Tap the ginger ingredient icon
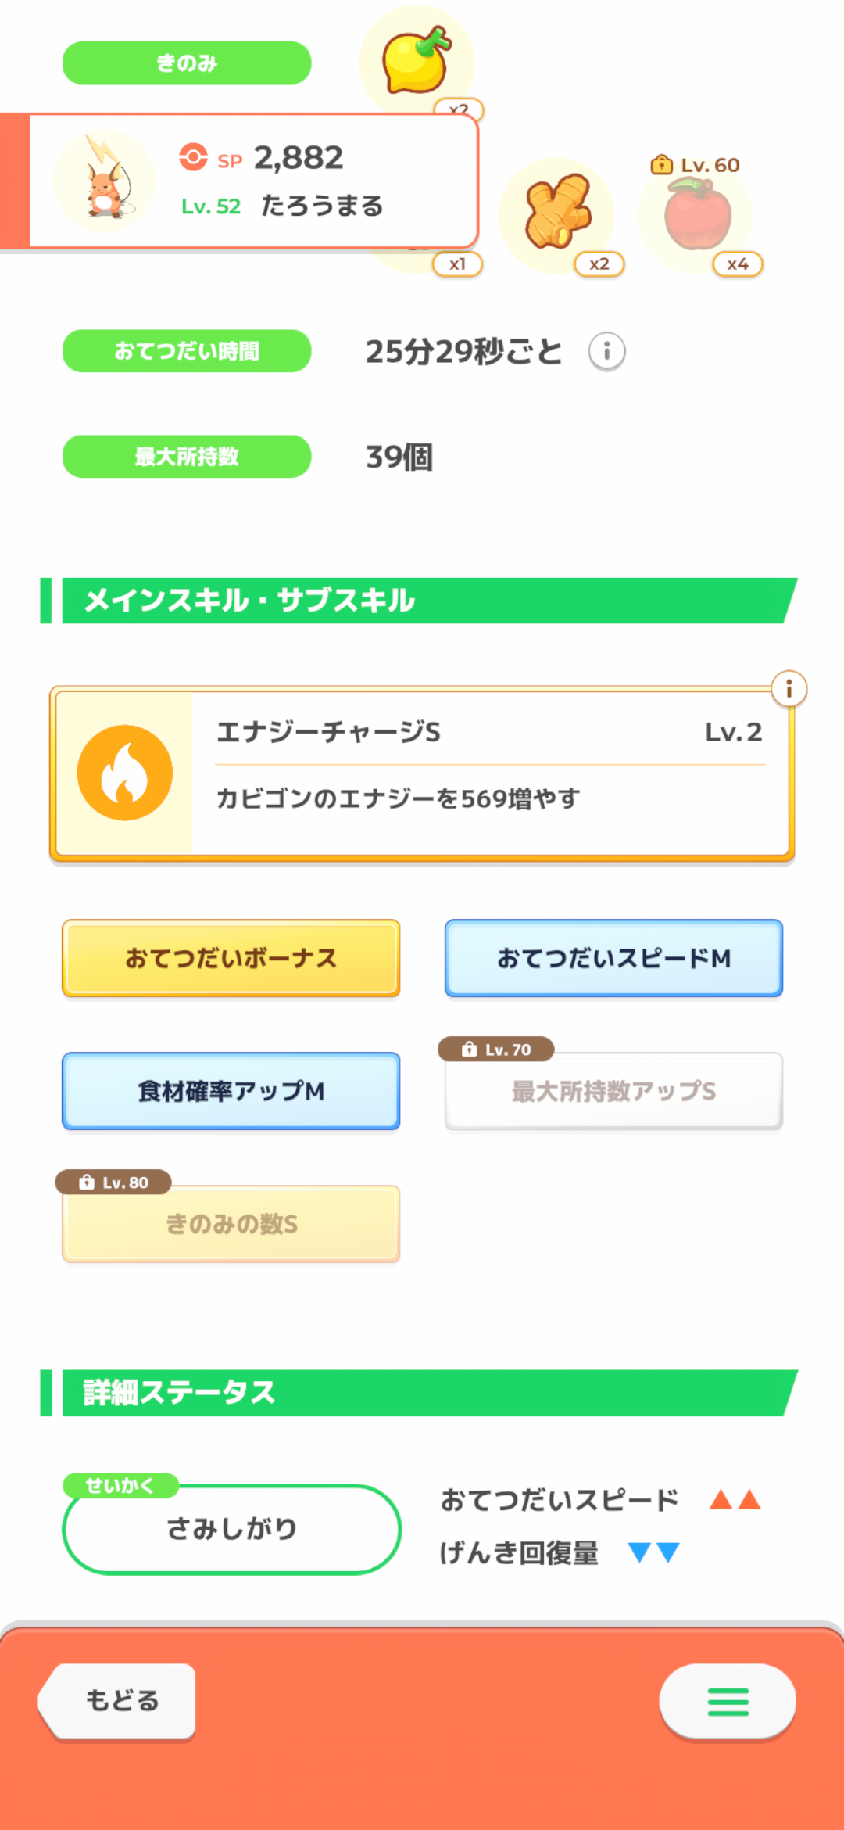The height and width of the screenshot is (1830, 844). tap(556, 214)
